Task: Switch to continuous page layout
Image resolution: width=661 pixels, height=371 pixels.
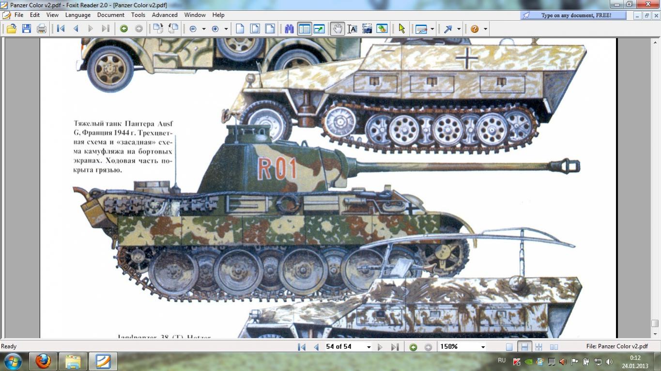Action: tap(524, 347)
